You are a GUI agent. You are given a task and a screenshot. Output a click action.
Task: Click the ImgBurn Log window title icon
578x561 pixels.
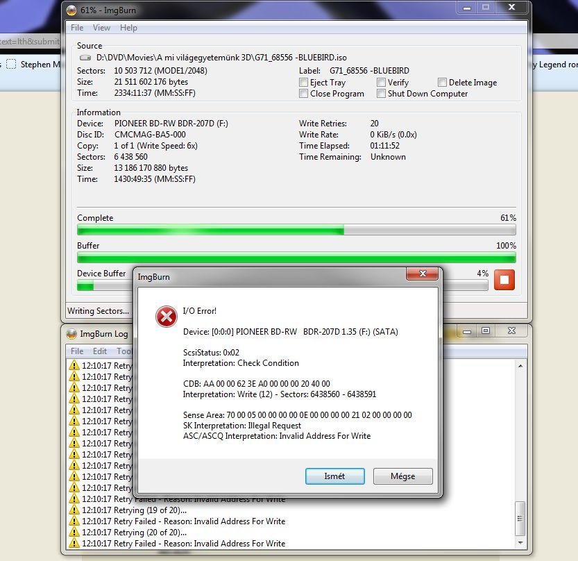pos(71,334)
